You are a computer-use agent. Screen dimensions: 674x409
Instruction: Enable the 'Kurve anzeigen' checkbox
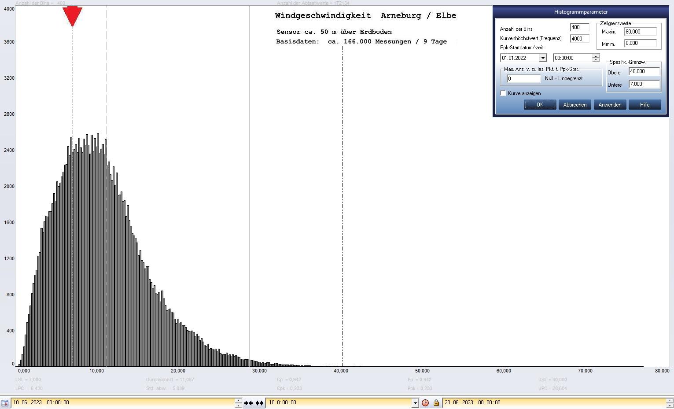tap(503, 93)
